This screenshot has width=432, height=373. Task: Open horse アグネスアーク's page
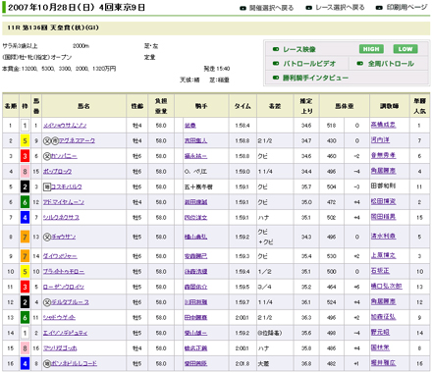click(x=77, y=141)
